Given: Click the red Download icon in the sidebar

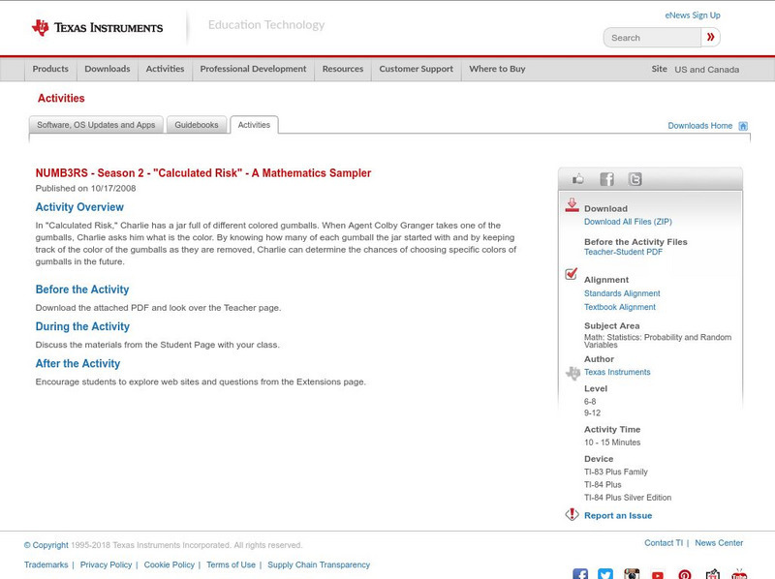Looking at the screenshot, I should coord(572,206).
